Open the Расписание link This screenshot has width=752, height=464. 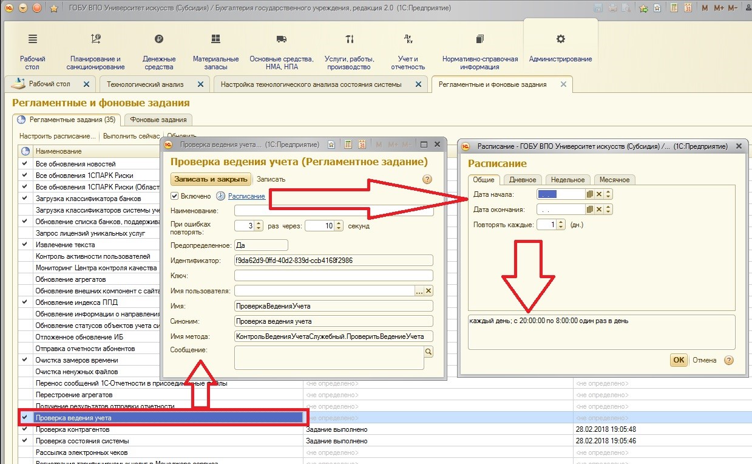pos(246,196)
